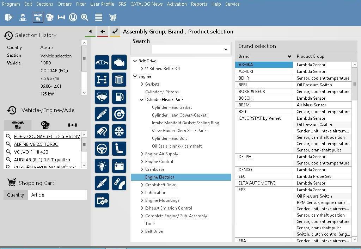
Task: Open the Sections menu
Action: [x=45, y=4]
